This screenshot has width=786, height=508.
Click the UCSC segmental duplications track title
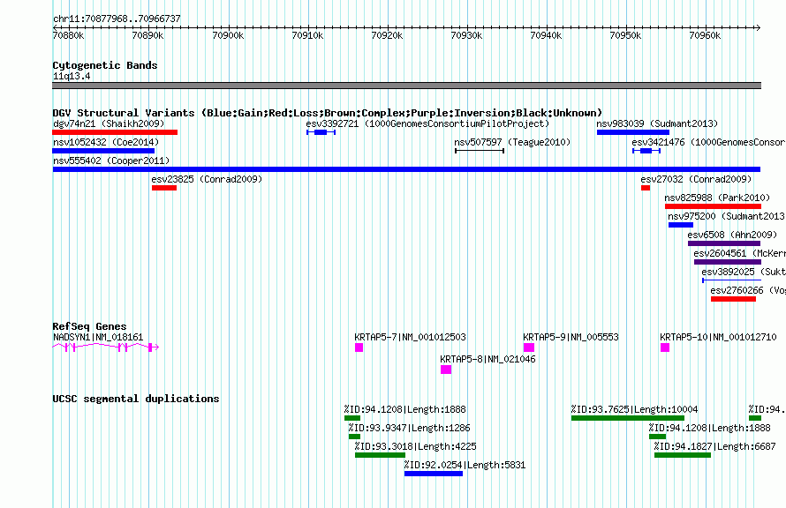(x=136, y=399)
